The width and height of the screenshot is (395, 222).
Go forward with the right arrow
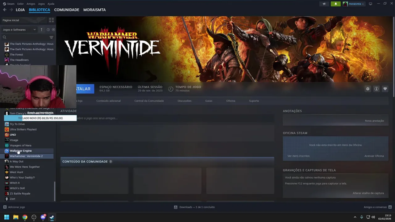11,10
